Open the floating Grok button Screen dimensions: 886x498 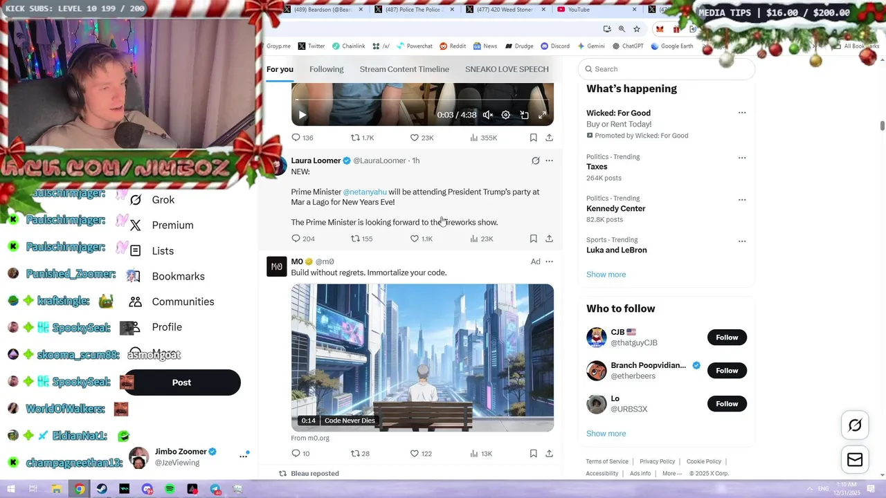point(855,425)
